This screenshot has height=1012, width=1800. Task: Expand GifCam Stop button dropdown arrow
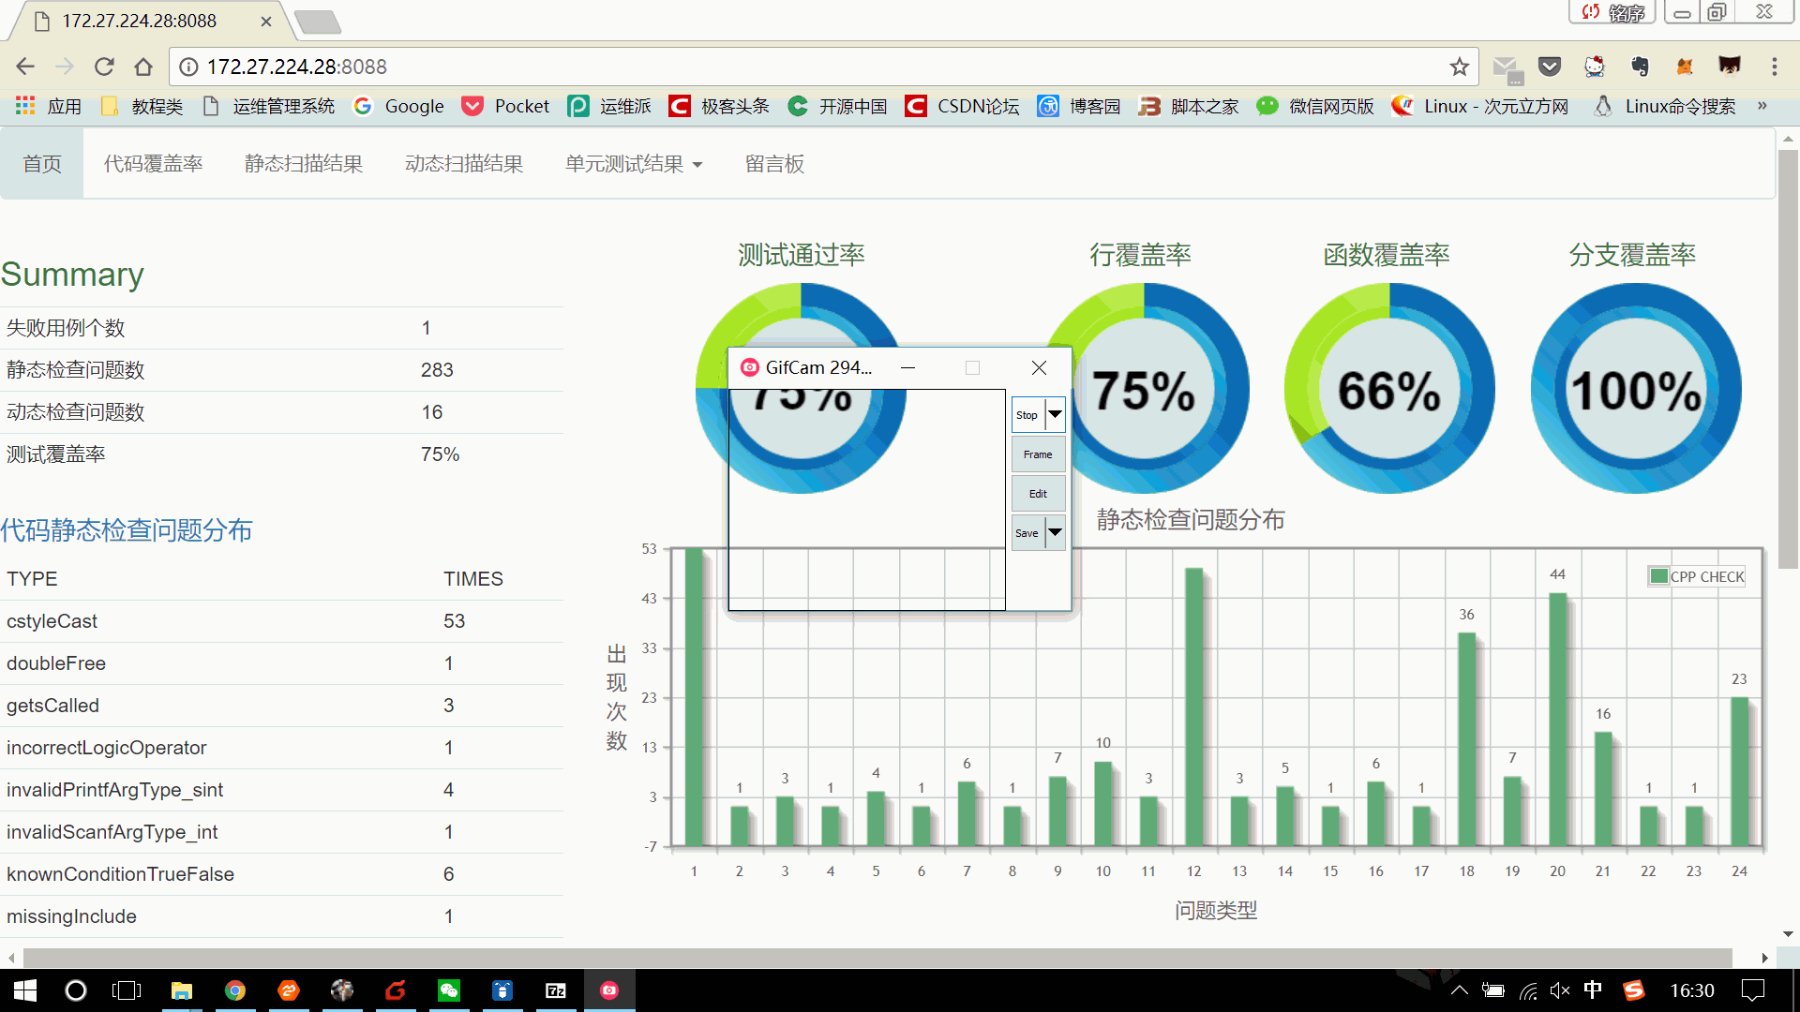[1055, 414]
